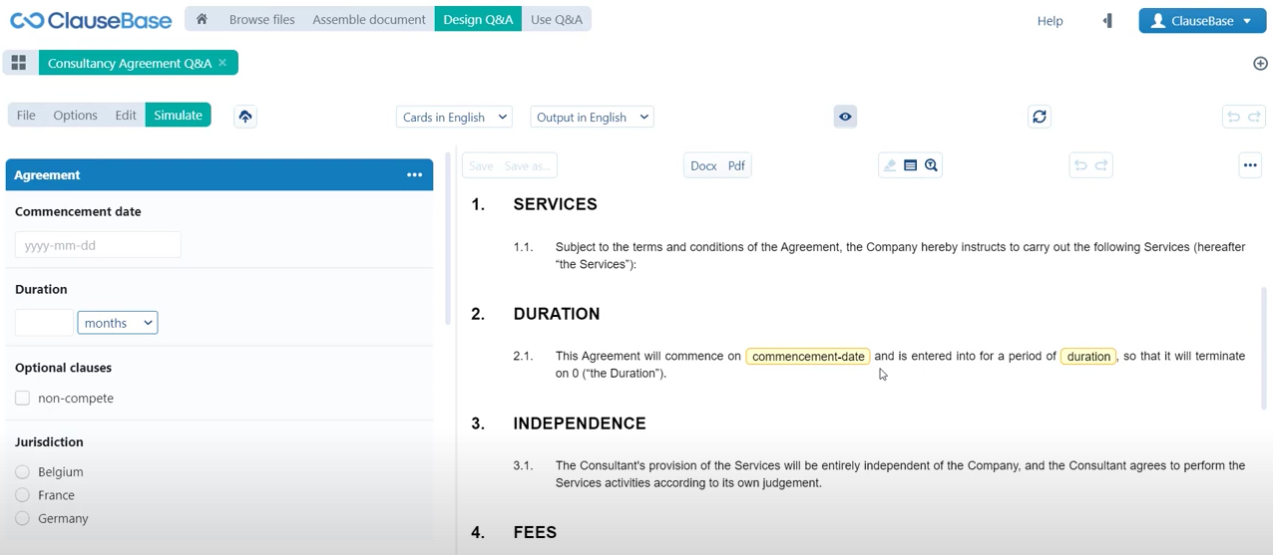Choose the Germany jurisdiction radio button
This screenshot has width=1273, height=555.
[x=23, y=518]
